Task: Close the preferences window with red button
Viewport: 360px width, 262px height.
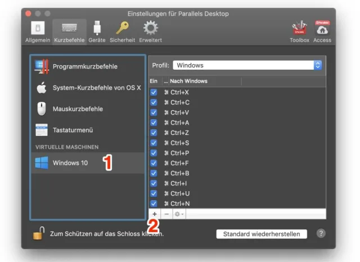Action: click(28, 13)
